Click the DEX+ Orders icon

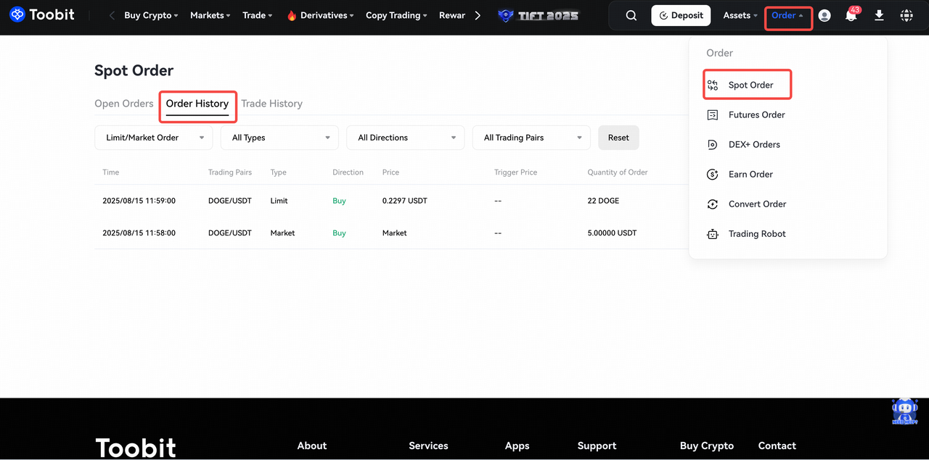713,145
